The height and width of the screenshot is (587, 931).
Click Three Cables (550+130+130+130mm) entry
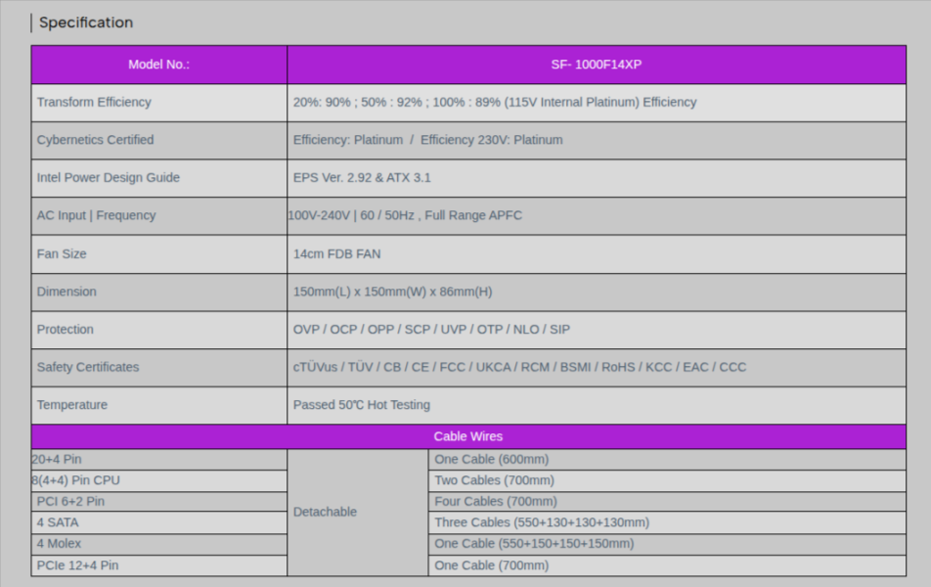pyautogui.click(x=542, y=522)
